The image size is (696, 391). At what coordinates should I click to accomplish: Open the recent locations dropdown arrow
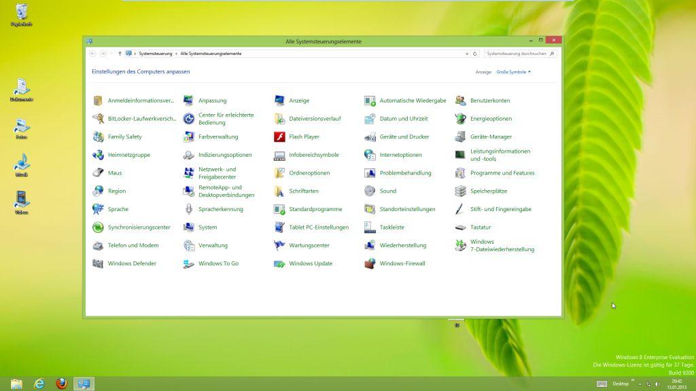pos(111,54)
